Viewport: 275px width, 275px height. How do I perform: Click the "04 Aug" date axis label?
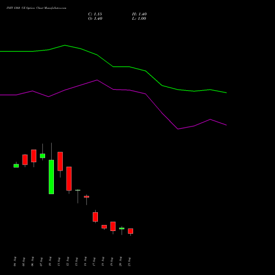[15, 261]
